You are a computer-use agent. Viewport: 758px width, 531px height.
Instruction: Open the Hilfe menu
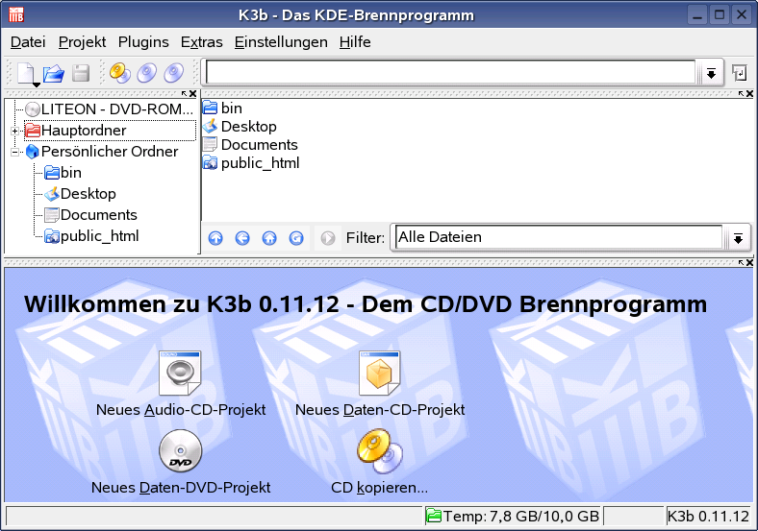click(x=355, y=42)
